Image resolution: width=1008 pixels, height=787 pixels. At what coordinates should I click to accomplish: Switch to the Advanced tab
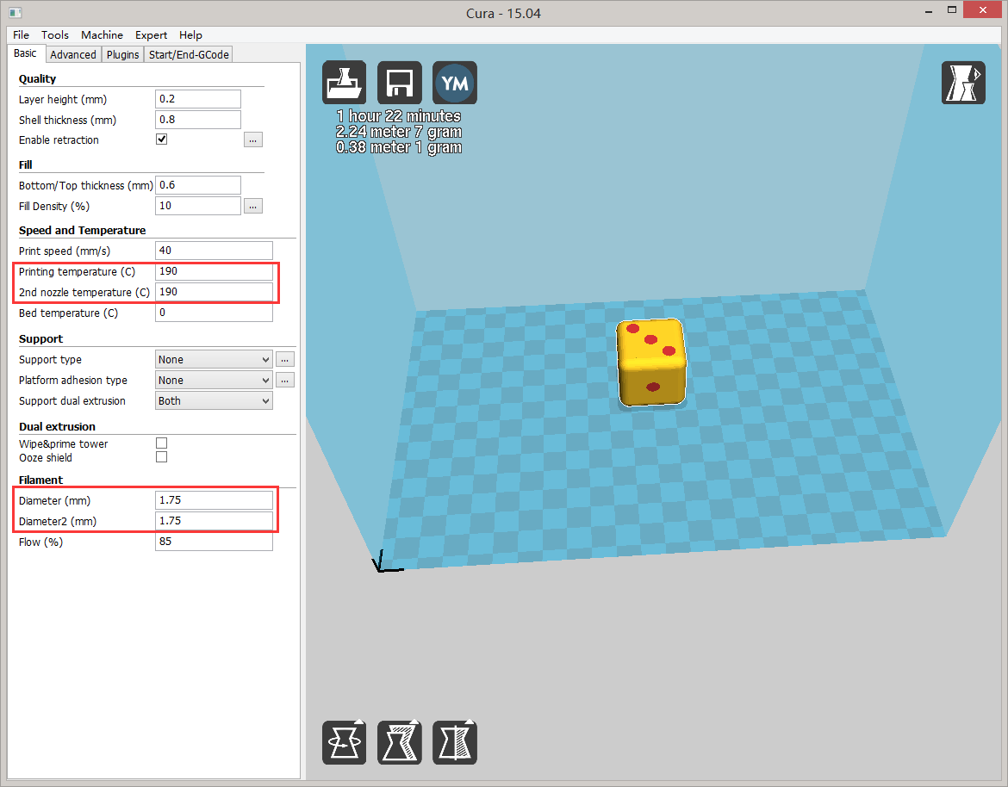pyautogui.click(x=72, y=53)
